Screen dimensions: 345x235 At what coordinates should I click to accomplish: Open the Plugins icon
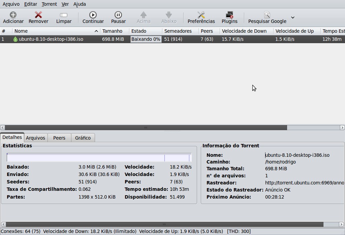click(229, 15)
